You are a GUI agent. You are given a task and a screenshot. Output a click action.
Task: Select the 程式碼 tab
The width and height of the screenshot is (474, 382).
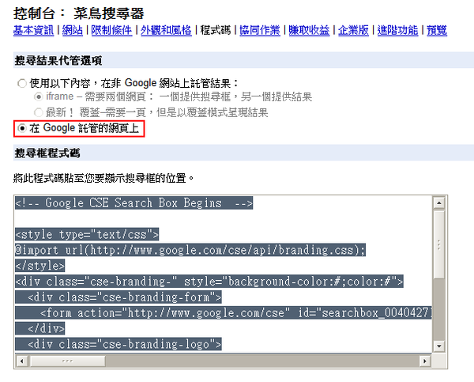215,30
